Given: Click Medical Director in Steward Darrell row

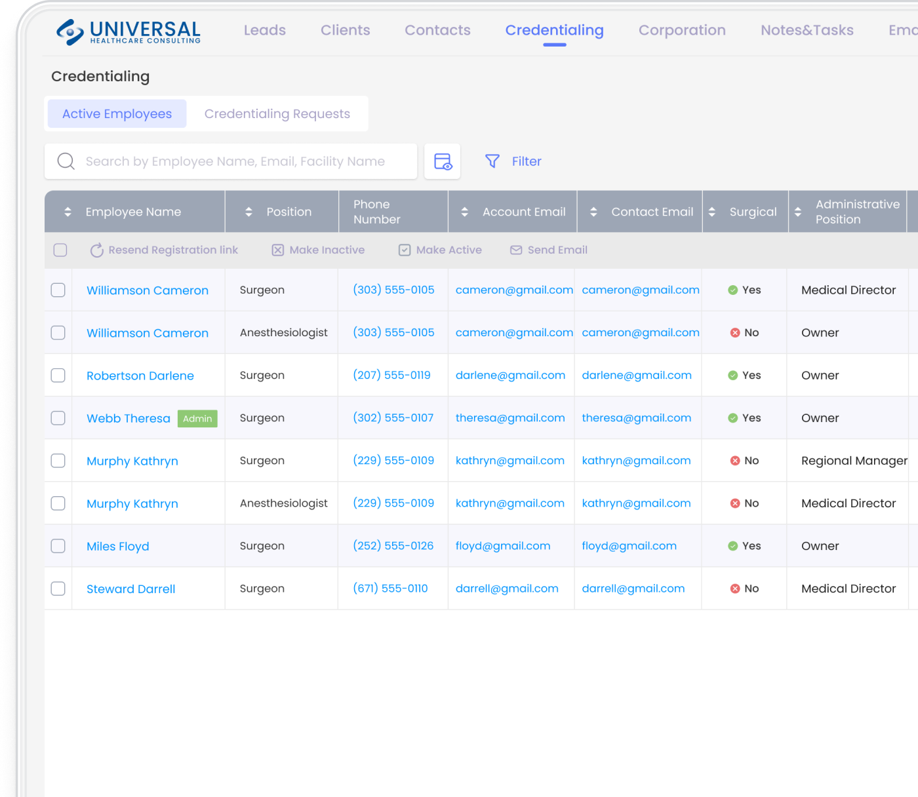Looking at the screenshot, I should [x=848, y=589].
